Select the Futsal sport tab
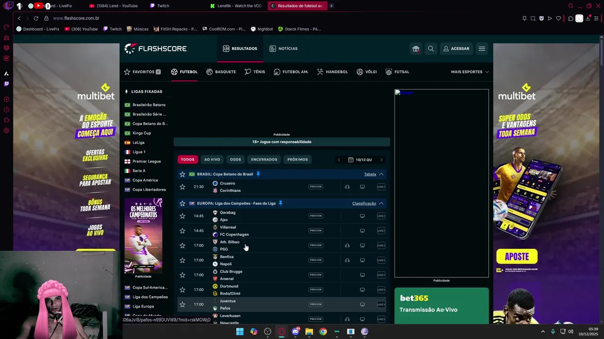The height and width of the screenshot is (339, 604). 397,72
